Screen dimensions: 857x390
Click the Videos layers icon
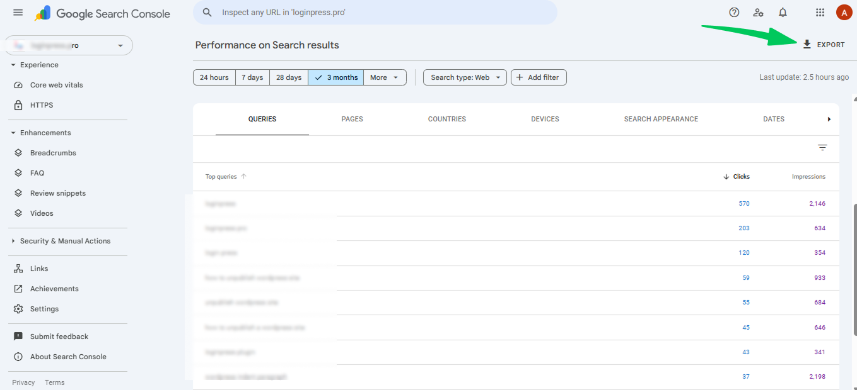coord(18,213)
